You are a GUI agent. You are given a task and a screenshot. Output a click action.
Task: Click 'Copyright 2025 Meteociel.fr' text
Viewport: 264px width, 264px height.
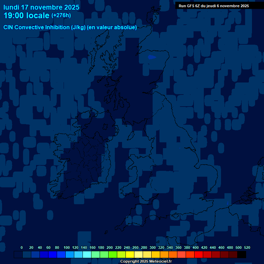click(x=146, y=261)
